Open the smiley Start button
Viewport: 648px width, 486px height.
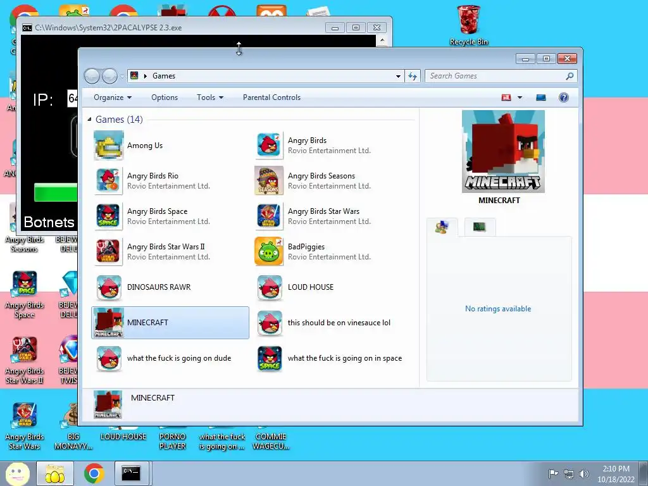click(x=17, y=473)
